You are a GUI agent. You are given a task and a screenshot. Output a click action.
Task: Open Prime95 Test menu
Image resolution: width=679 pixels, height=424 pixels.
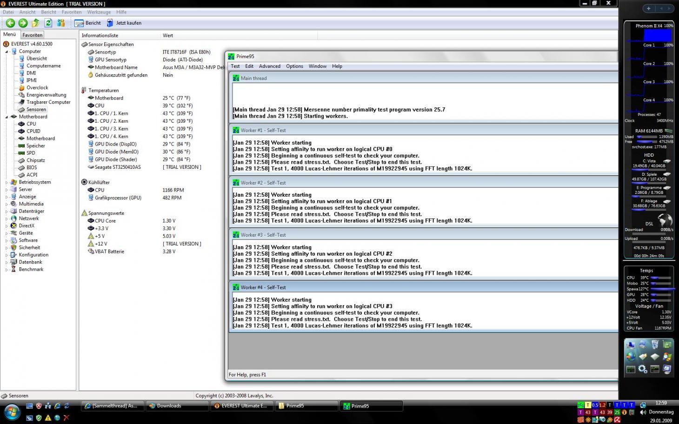[x=235, y=66]
